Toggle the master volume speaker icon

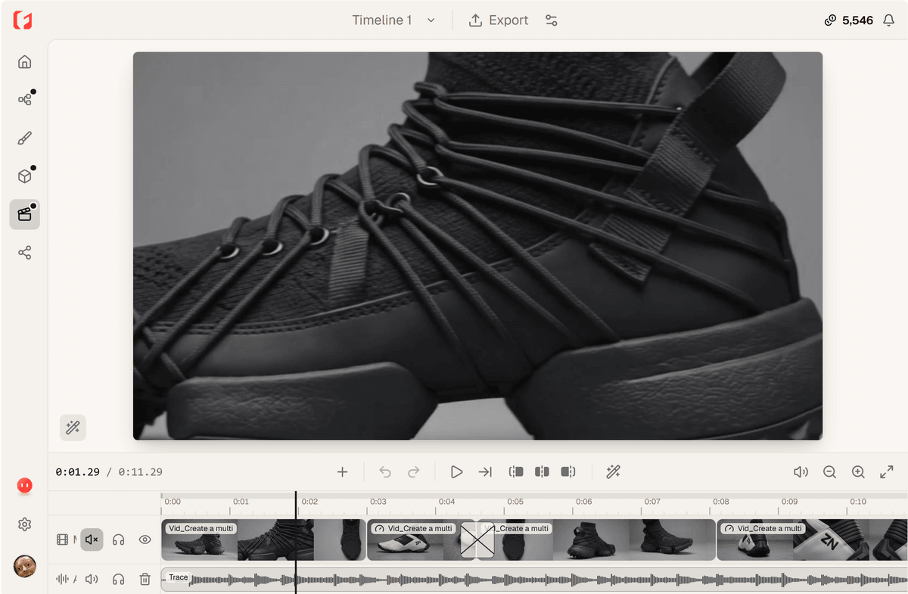click(x=801, y=472)
